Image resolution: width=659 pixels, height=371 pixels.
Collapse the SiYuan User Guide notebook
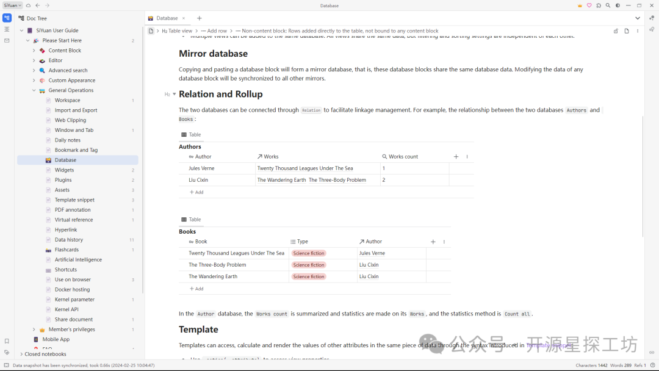21,31
